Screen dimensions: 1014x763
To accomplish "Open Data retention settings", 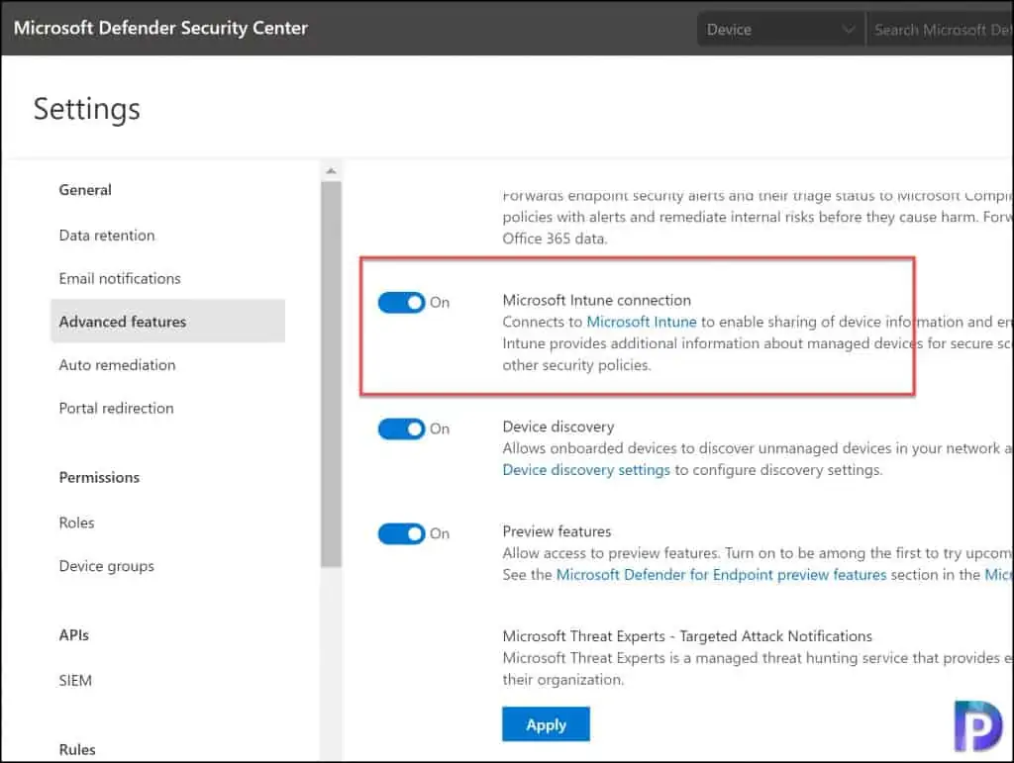I will [x=107, y=236].
